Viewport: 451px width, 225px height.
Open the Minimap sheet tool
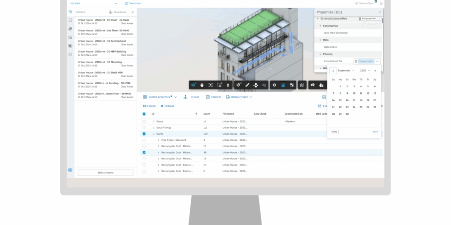302,85
